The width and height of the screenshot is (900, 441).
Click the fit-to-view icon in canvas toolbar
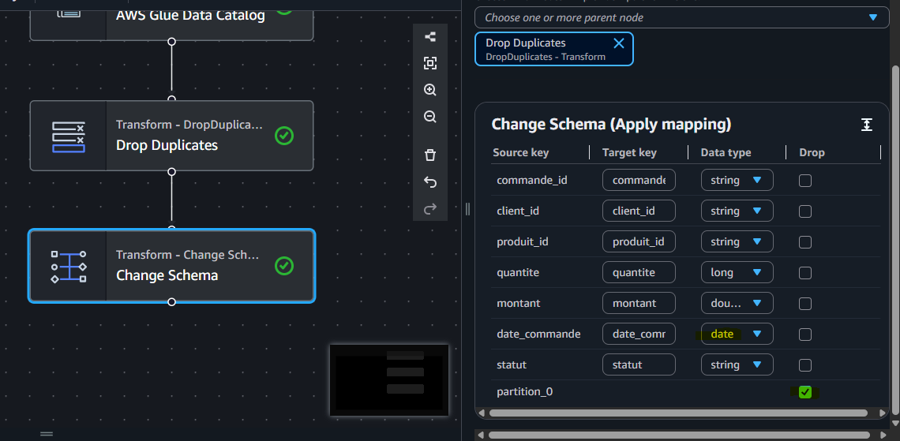pos(430,63)
